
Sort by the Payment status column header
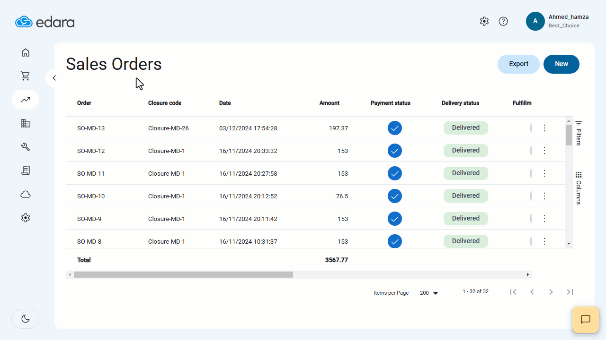tap(391, 103)
